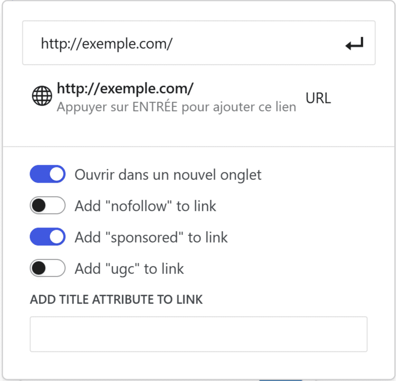The image size is (396, 381).
Task: Disable the "Ouvrir dans un nouvel onglet" toggle
Action: tap(47, 174)
